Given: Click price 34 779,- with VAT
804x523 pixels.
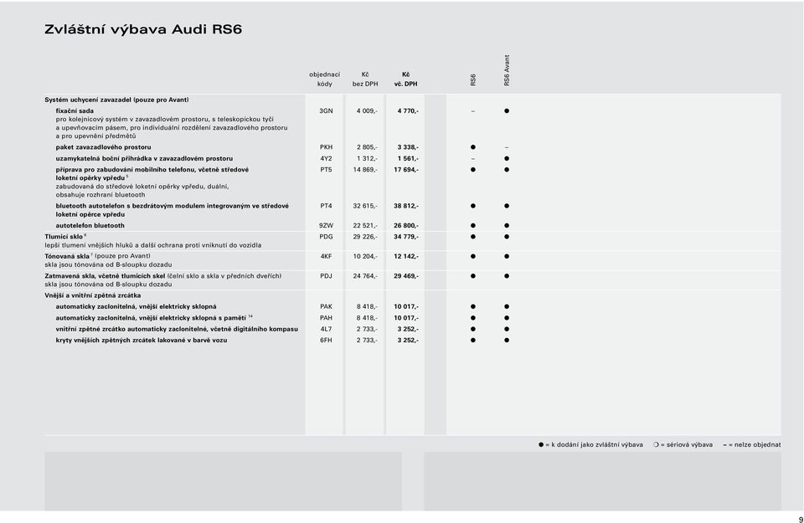Looking at the screenshot, I should tap(406, 237).
